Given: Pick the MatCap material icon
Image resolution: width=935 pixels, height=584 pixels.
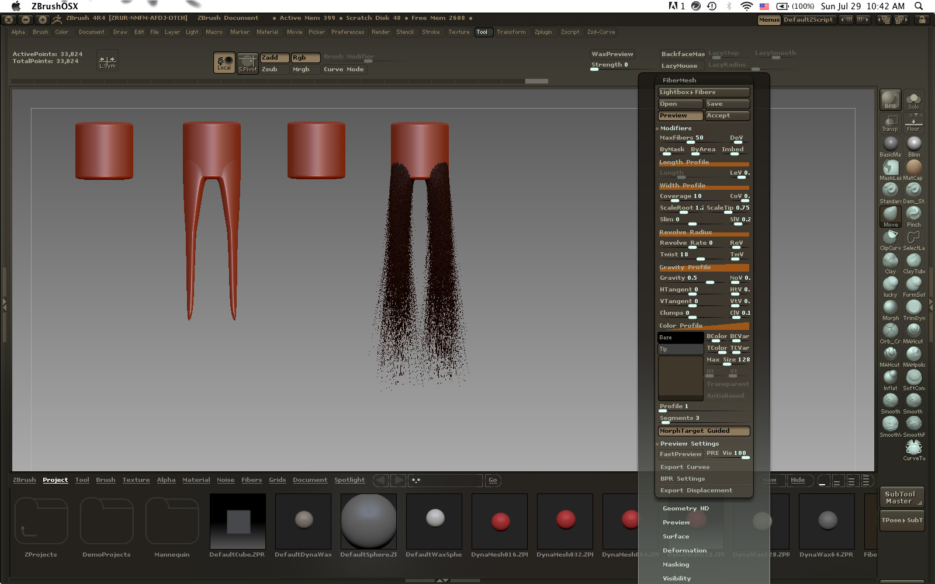Looking at the screenshot, I should 913,169.
